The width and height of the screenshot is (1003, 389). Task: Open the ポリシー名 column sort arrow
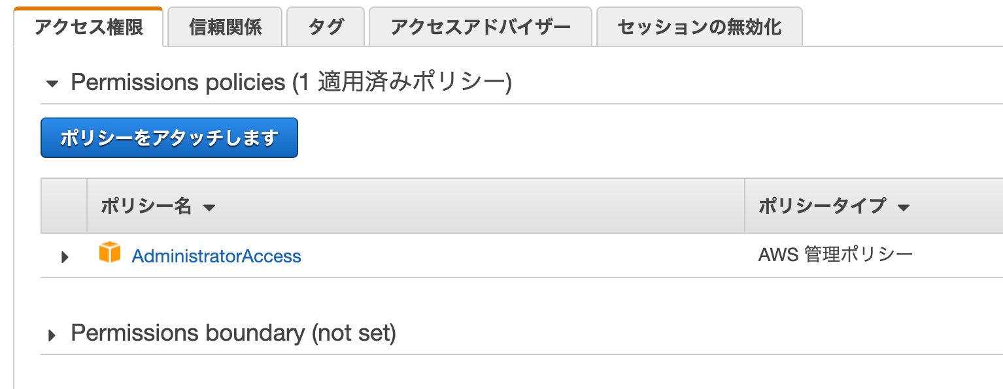[x=209, y=208]
